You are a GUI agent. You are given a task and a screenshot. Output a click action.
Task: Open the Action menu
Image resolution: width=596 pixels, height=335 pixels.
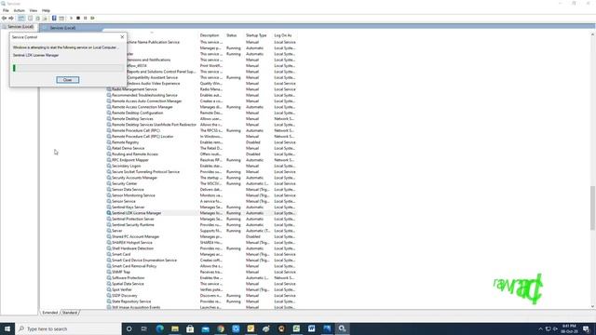pyautogui.click(x=19, y=10)
